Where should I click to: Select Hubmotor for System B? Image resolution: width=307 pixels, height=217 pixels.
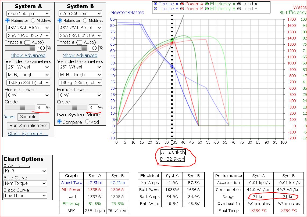60,20
